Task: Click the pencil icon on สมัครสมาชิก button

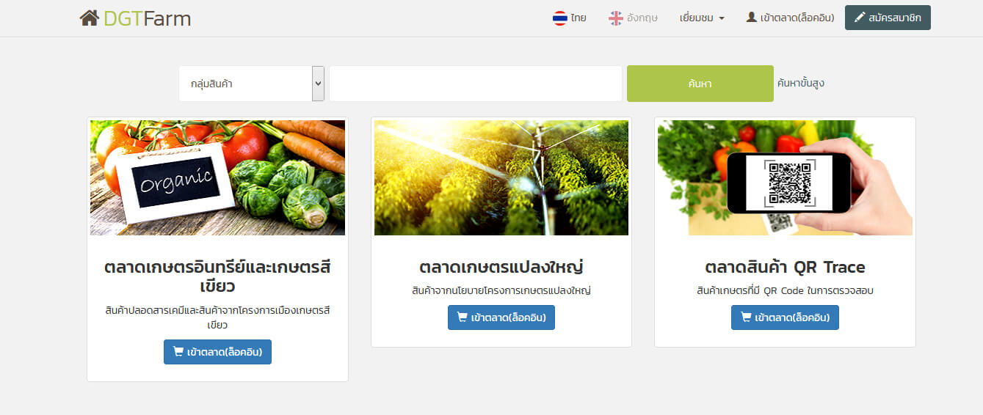Action: [x=860, y=18]
